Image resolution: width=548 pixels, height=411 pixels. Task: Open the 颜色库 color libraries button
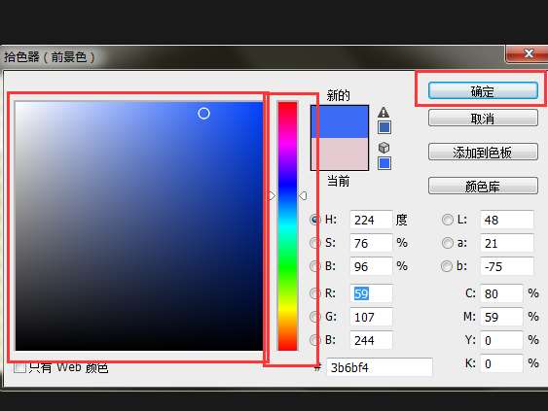[x=483, y=186]
